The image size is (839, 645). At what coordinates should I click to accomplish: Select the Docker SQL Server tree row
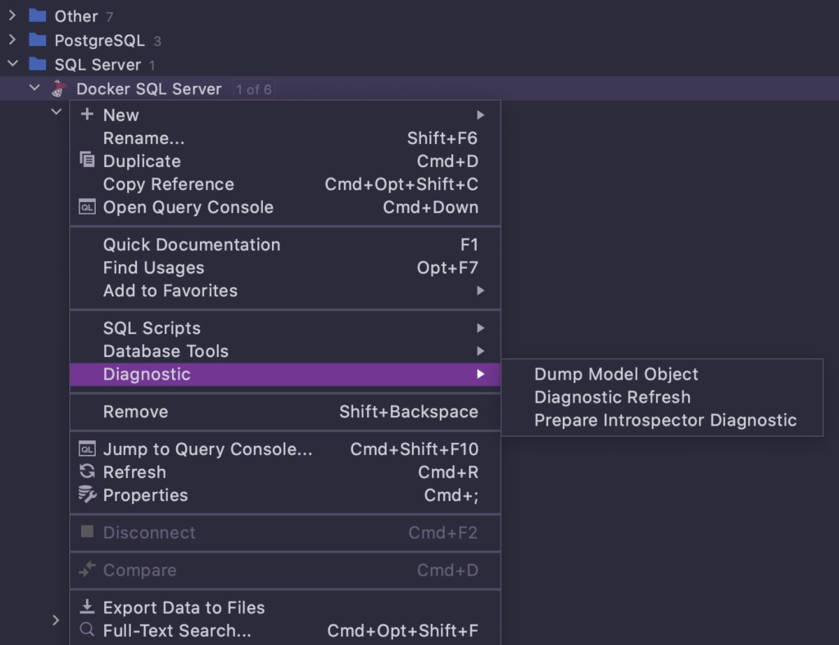(419, 88)
